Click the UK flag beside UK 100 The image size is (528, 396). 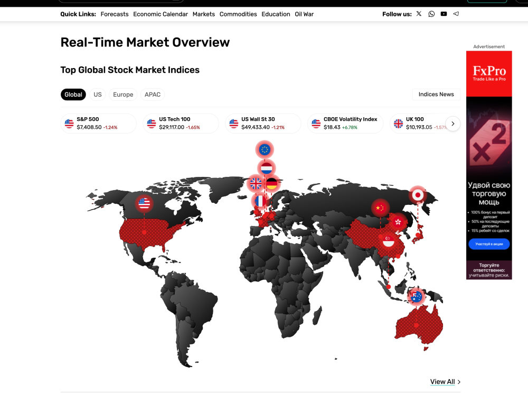coord(398,124)
